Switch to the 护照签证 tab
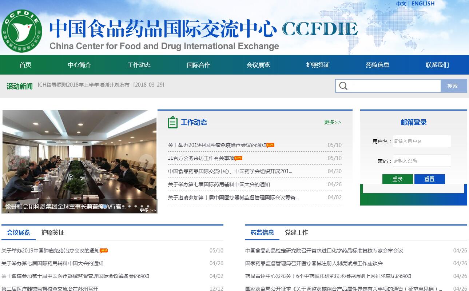This screenshot has width=469, height=291. coord(52,232)
